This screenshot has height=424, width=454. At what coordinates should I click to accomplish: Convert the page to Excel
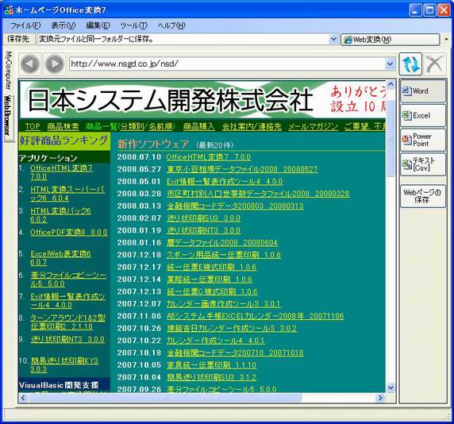point(423,116)
